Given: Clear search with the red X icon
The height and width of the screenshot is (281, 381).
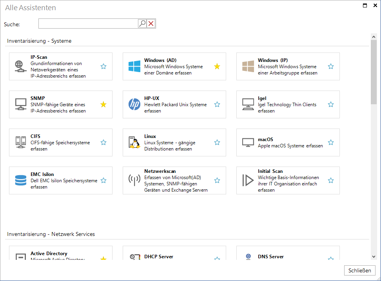Looking at the screenshot, I should 151,24.
